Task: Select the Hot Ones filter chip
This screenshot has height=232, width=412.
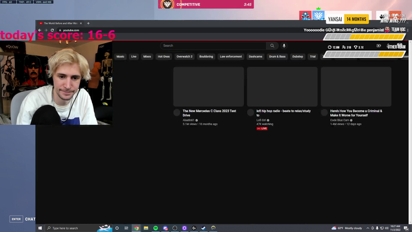Action: pyautogui.click(x=164, y=57)
